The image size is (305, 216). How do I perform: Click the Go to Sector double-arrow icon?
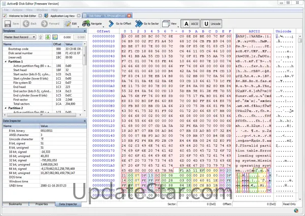click(x=139, y=24)
